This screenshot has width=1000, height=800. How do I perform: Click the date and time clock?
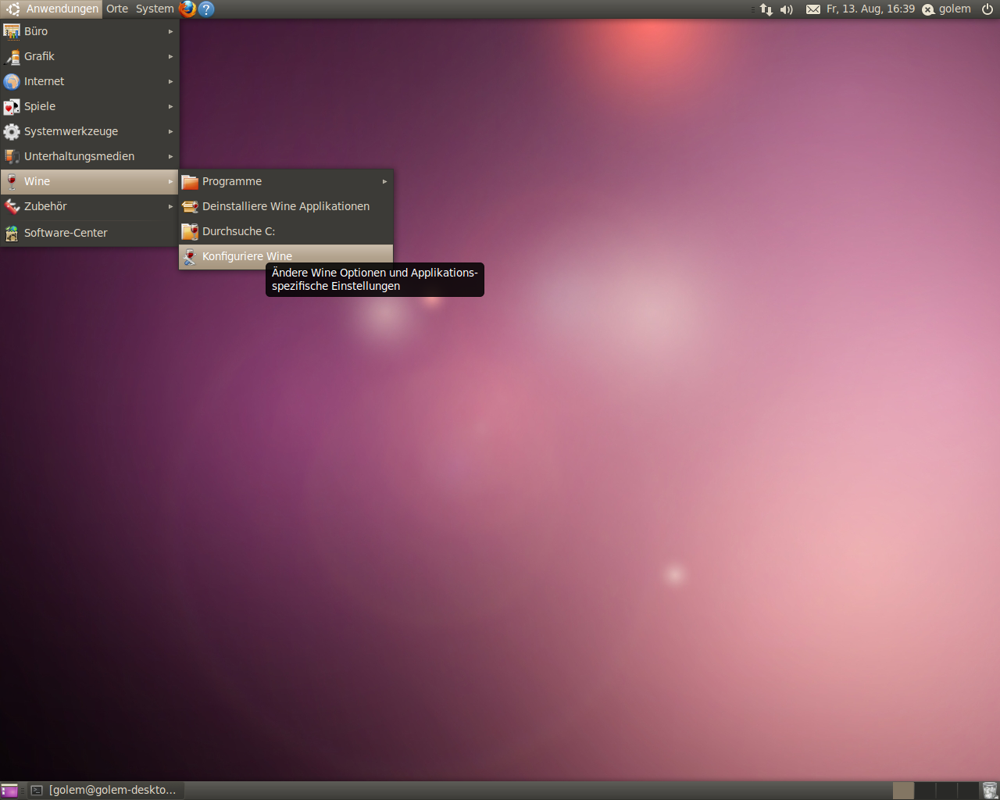tap(870, 9)
